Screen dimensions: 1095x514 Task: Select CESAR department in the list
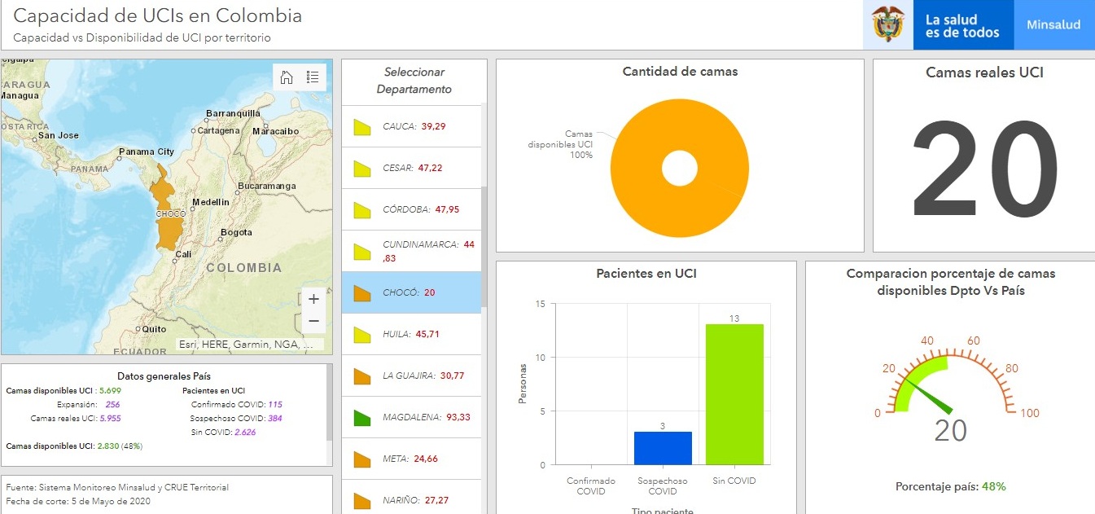411,168
